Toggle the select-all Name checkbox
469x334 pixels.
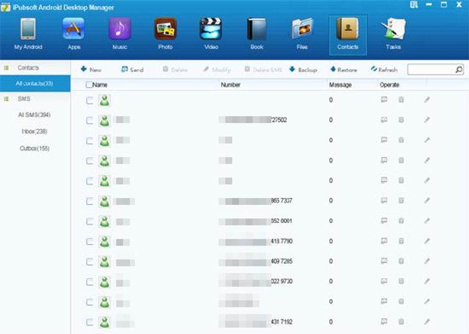coord(89,85)
